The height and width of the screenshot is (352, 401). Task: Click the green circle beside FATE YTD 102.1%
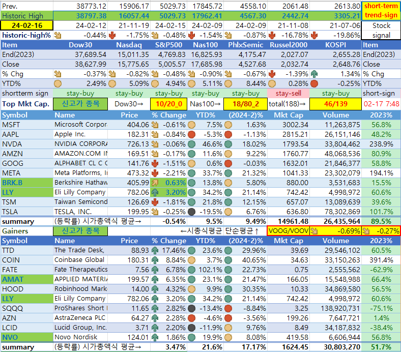[x=191, y=270]
